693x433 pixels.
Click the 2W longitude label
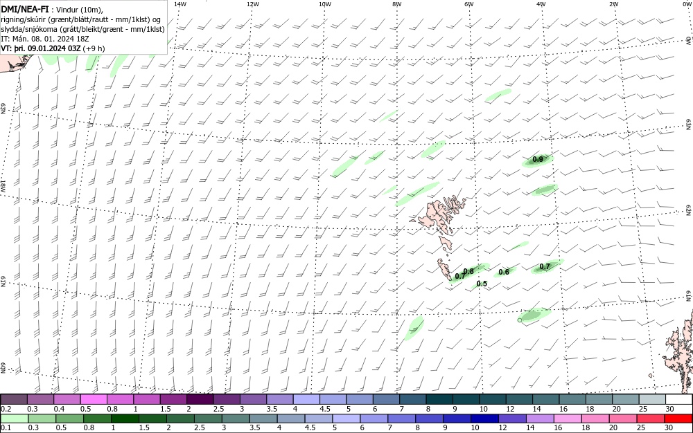coord(613,4)
